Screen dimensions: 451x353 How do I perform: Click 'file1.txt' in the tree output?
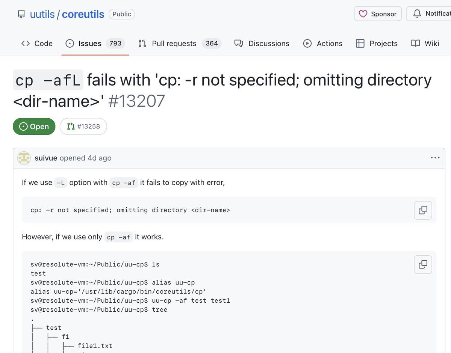[95, 346]
